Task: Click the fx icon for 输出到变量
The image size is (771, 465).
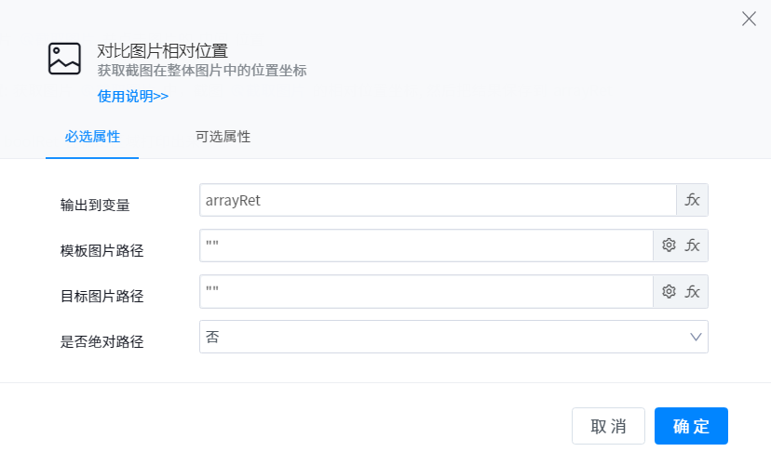Action: (x=692, y=200)
